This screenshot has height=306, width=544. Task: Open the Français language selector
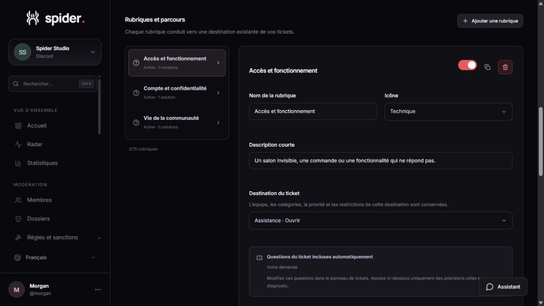pyautogui.click(x=55, y=257)
